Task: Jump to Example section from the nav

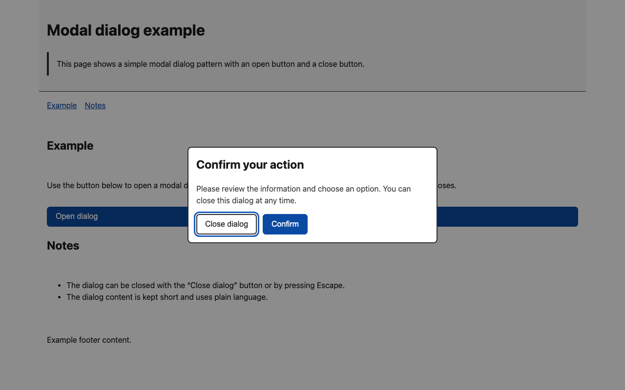Action: [x=62, y=105]
